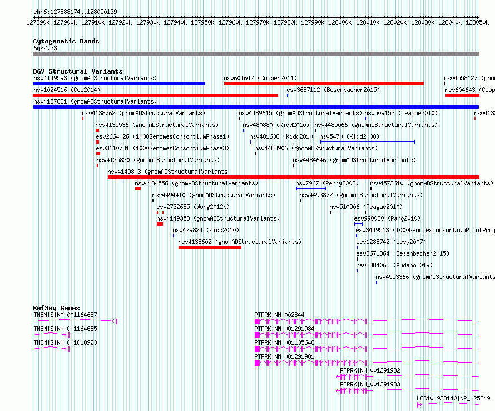Click nsv4138762 variant label
Image resolution: width=495 pixels, height=411 pixels.
click(x=143, y=113)
